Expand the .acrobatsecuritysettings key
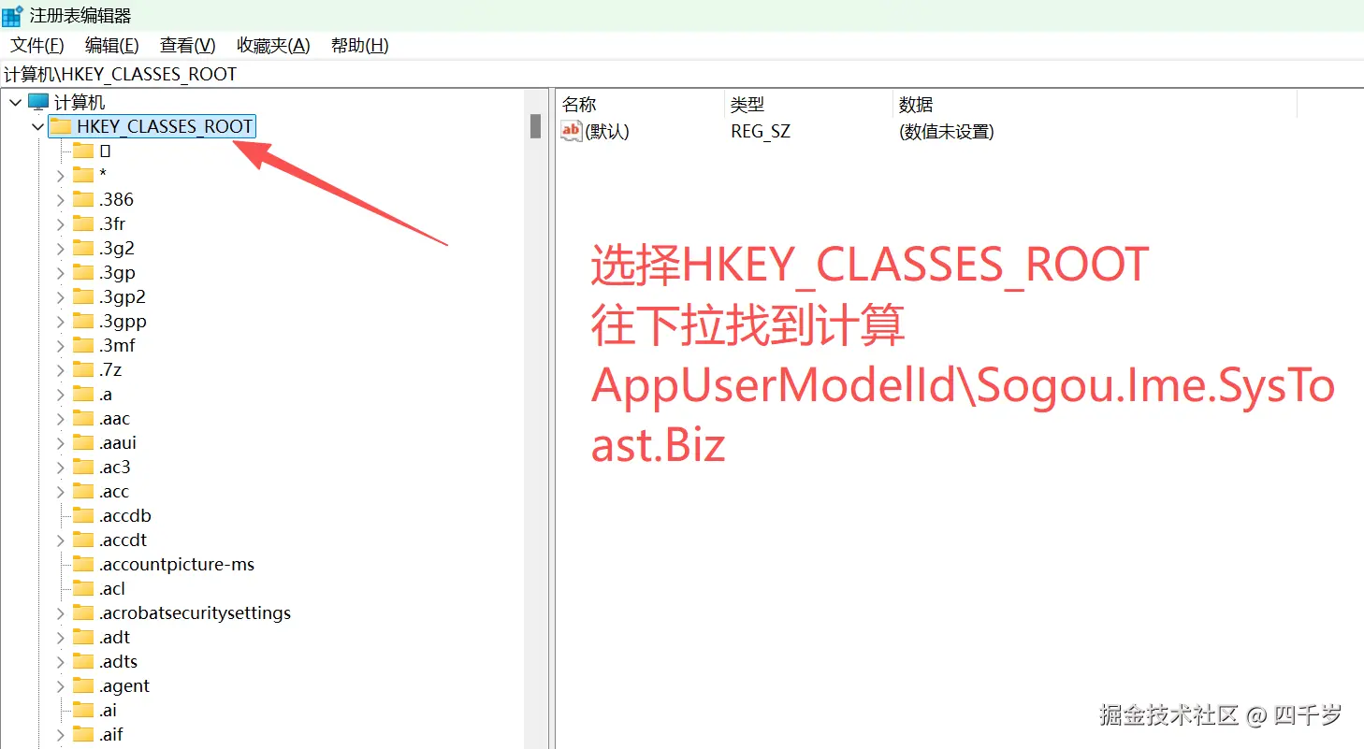The height and width of the screenshot is (749, 1364). 59,612
